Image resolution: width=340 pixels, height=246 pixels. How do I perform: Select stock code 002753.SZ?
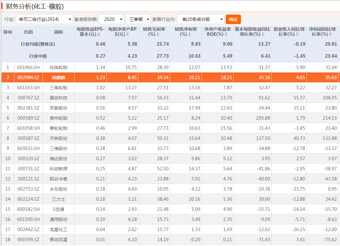point(28,189)
